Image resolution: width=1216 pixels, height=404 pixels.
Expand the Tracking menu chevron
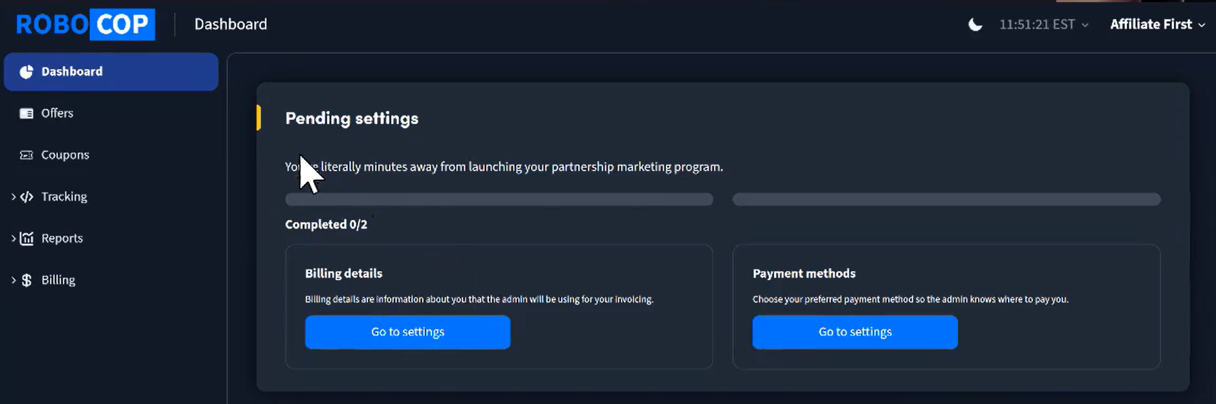[x=14, y=197]
